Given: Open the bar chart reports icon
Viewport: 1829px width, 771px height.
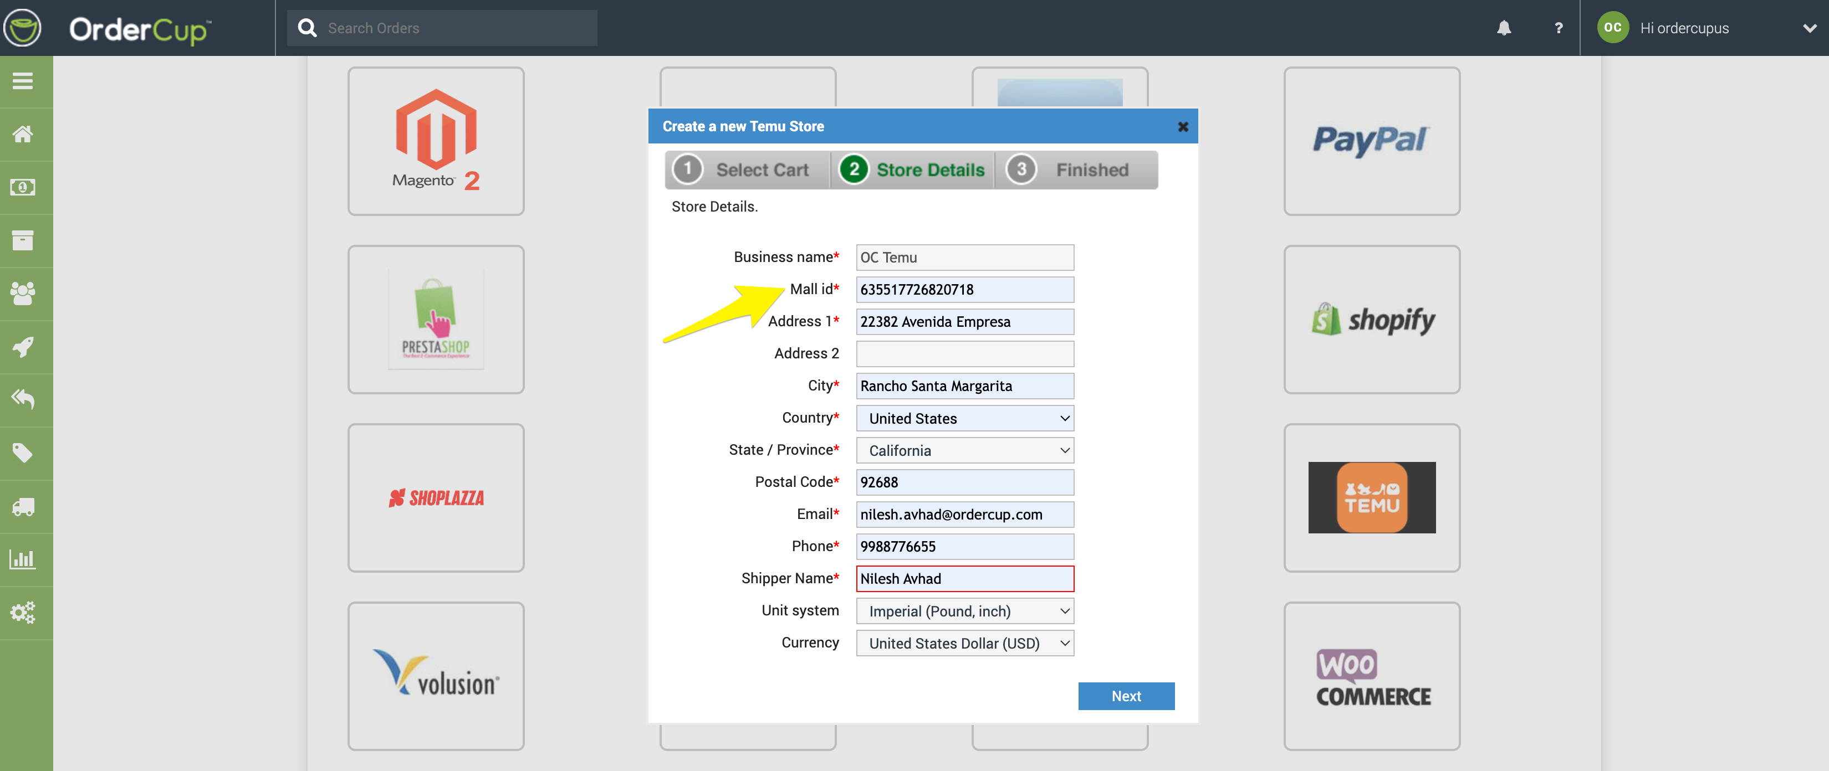Looking at the screenshot, I should 23,559.
